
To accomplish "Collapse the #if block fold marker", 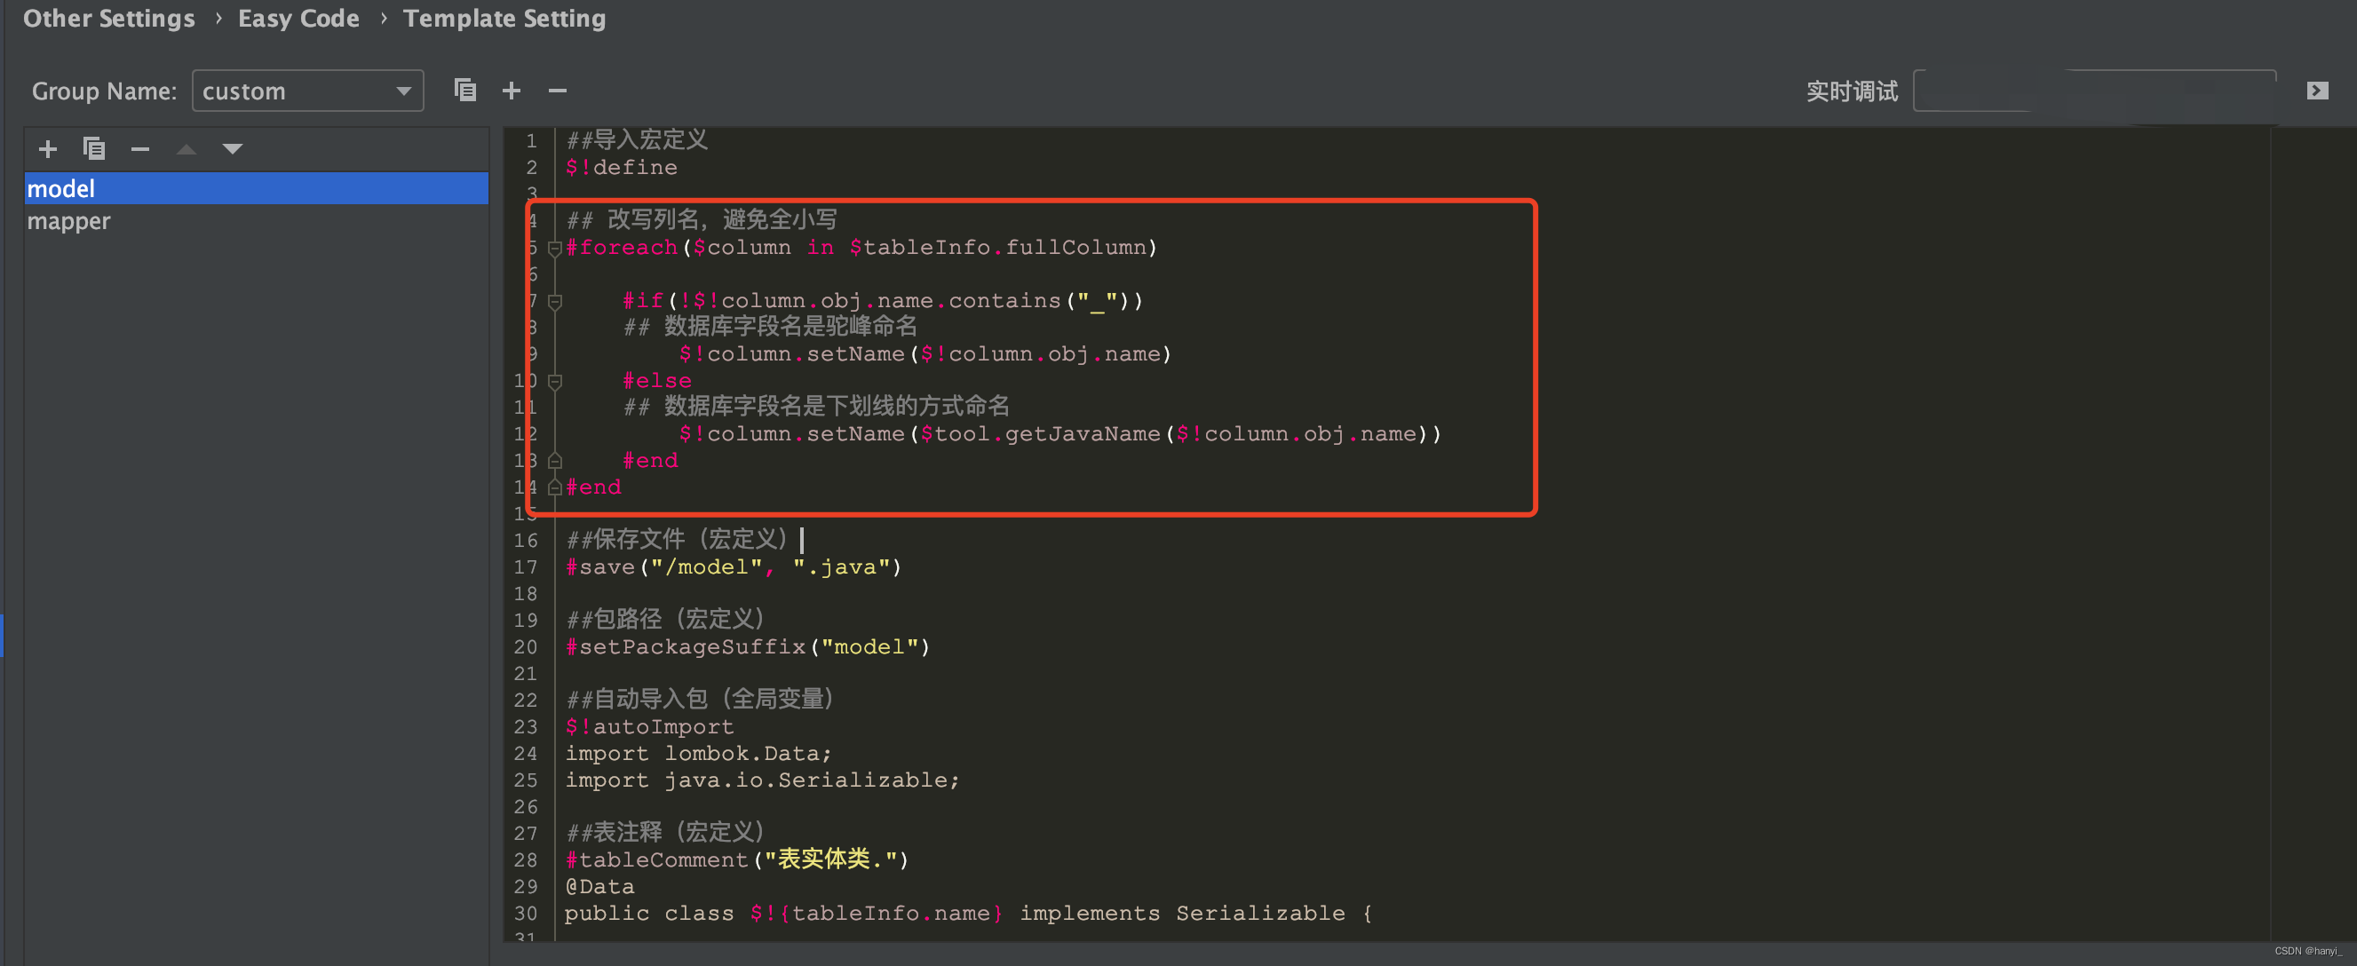I will click(x=554, y=301).
